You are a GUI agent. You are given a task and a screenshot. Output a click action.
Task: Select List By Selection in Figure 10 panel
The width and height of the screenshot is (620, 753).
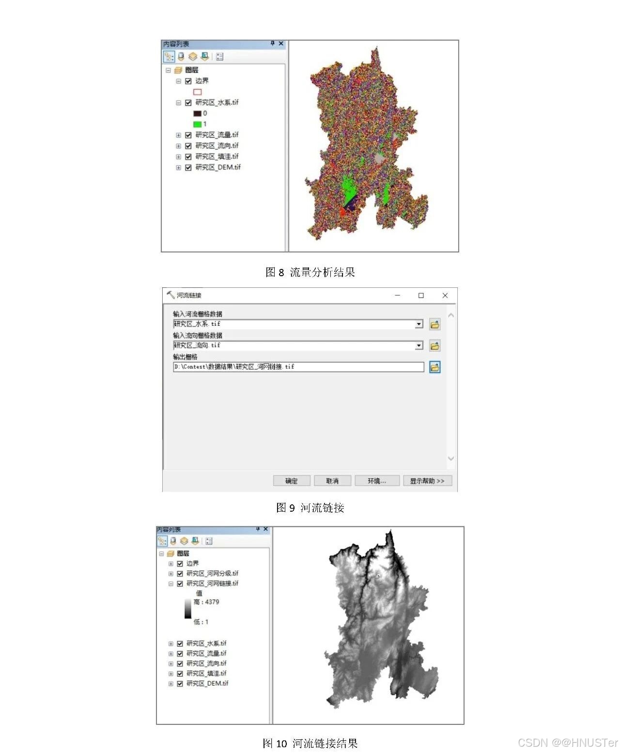(195, 541)
